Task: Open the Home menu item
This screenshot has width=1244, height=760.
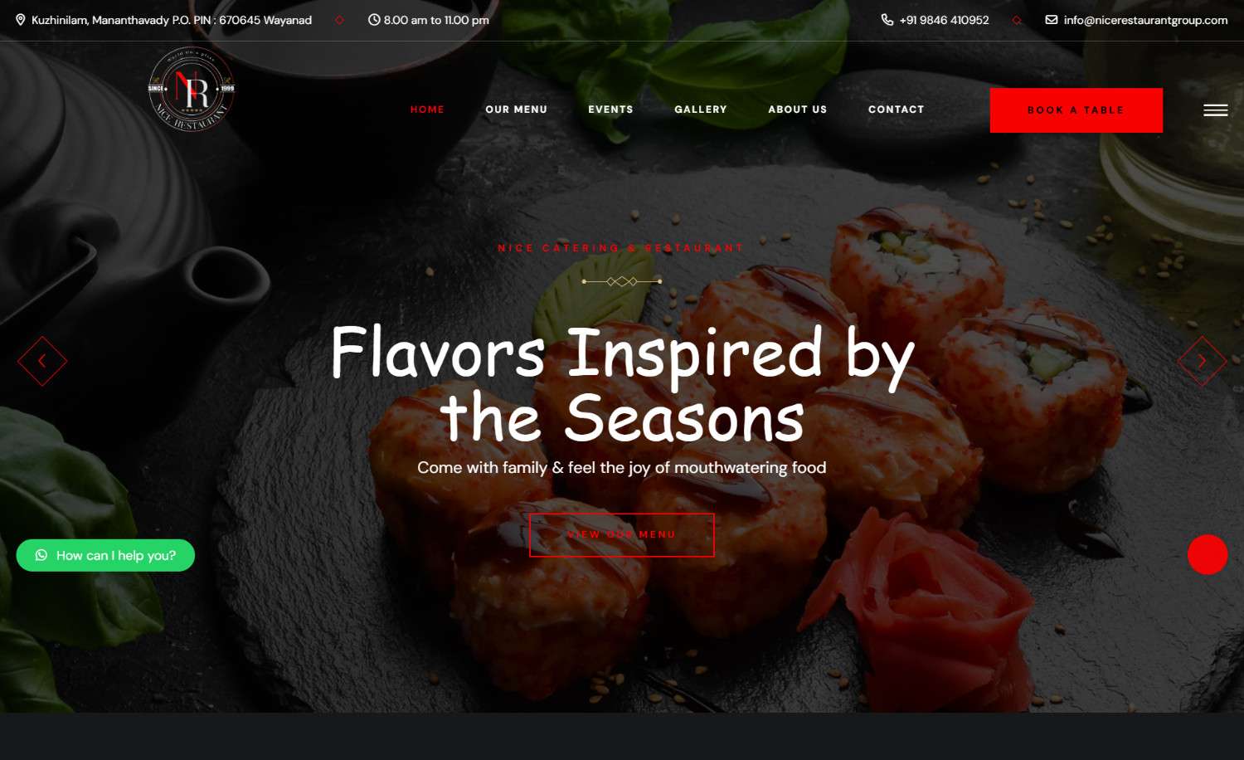Action: 427,110
